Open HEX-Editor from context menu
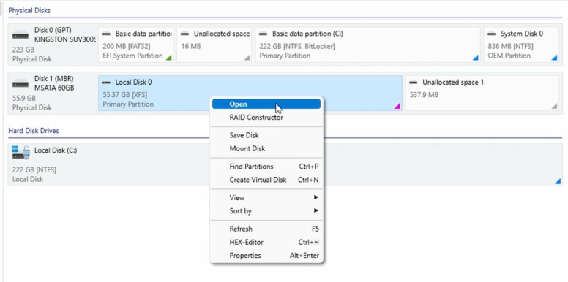The width and height of the screenshot is (568, 282). click(x=266, y=243)
